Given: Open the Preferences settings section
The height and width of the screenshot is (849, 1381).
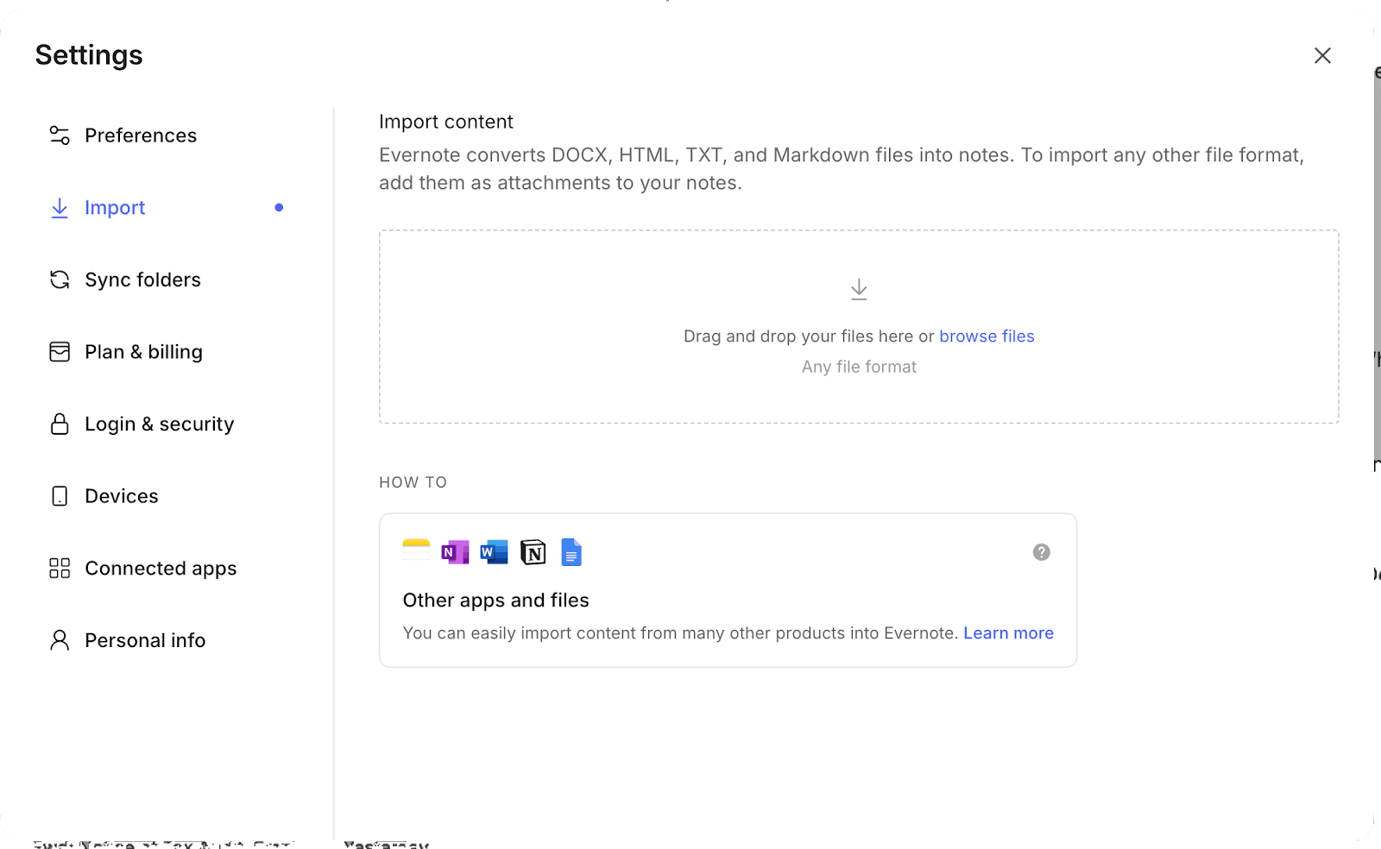Looking at the screenshot, I should (x=141, y=135).
